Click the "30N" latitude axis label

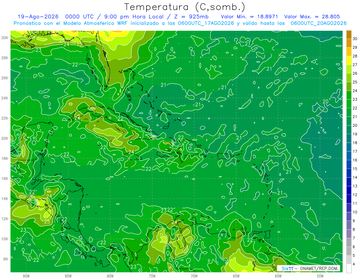5,38
